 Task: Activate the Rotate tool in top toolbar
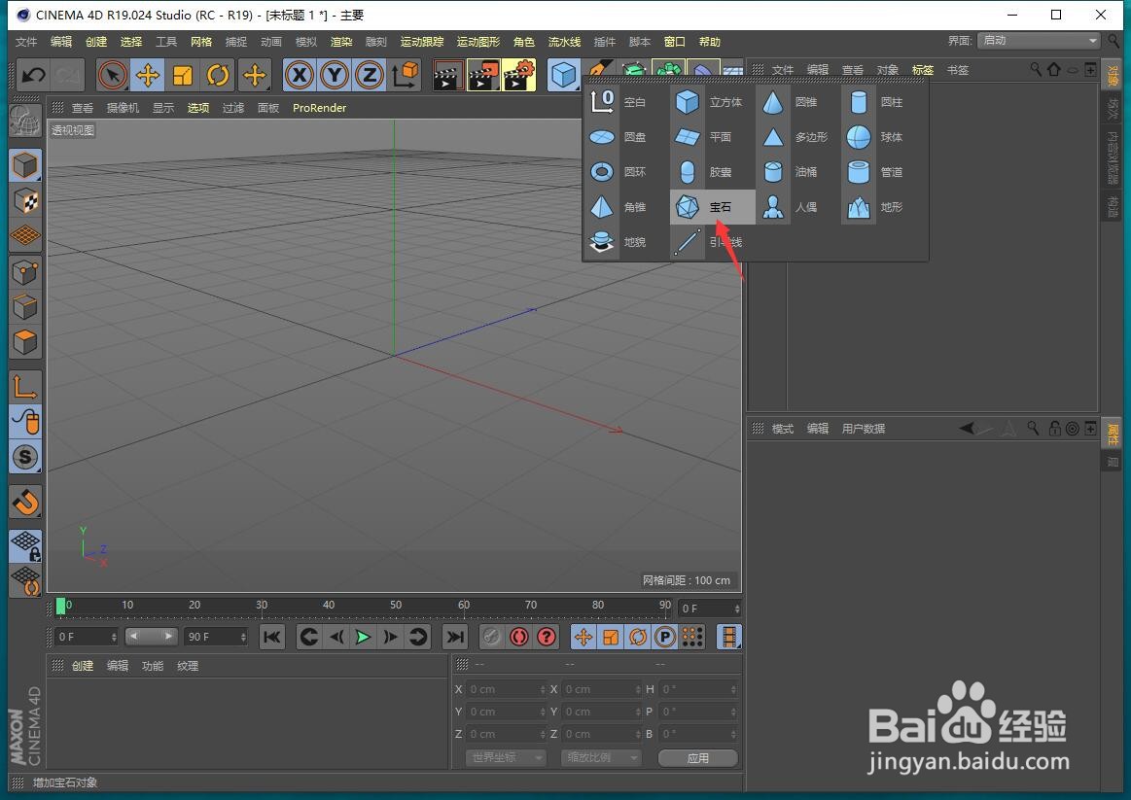pos(218,75)
